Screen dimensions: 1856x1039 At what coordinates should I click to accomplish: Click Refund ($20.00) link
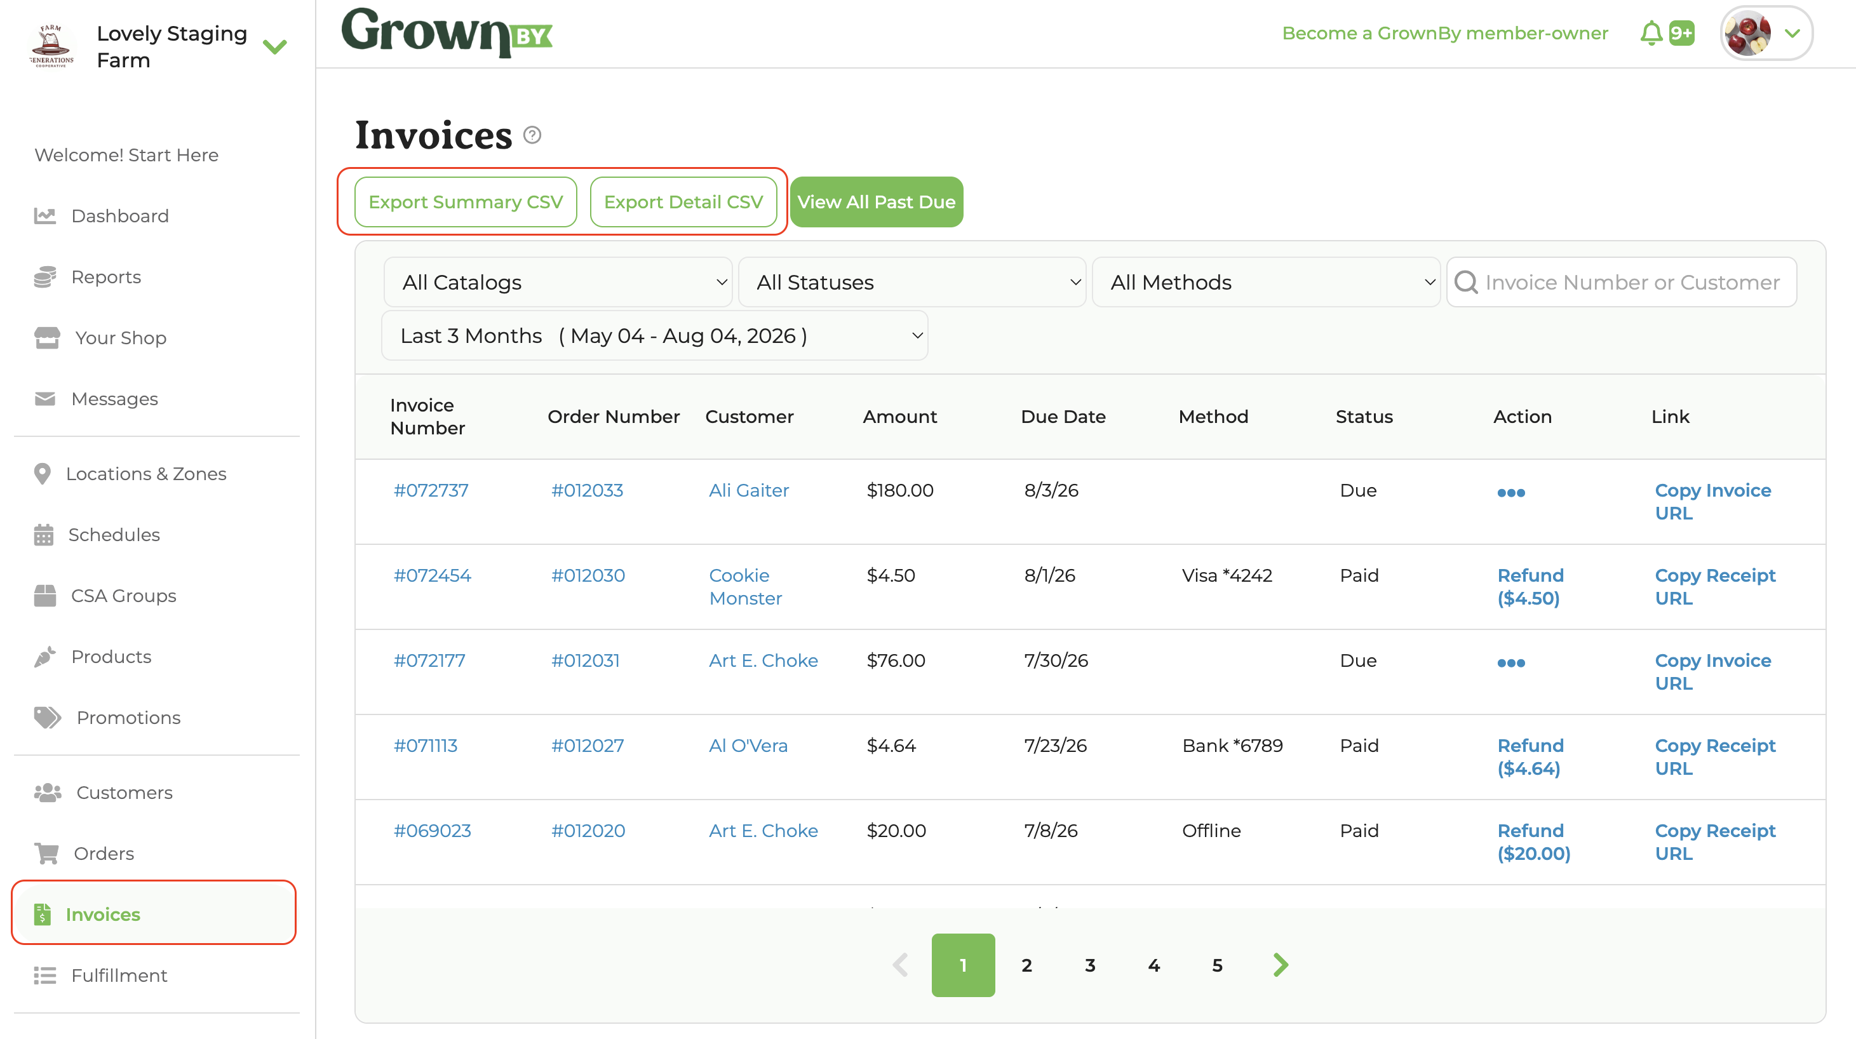1533,841
